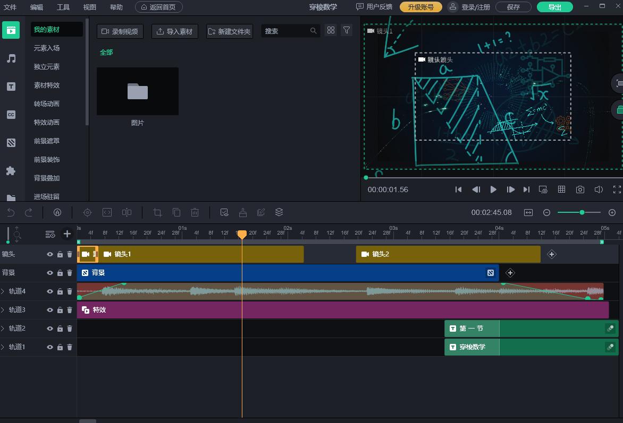The image size is (623, 423).
Task: Click the 导入素材 button
Action: tap(175, 31)
